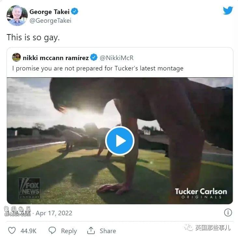238x238 pixels.
Task: Click Nikki McCann Ramírez's verified badge
Action: (94, 57)
